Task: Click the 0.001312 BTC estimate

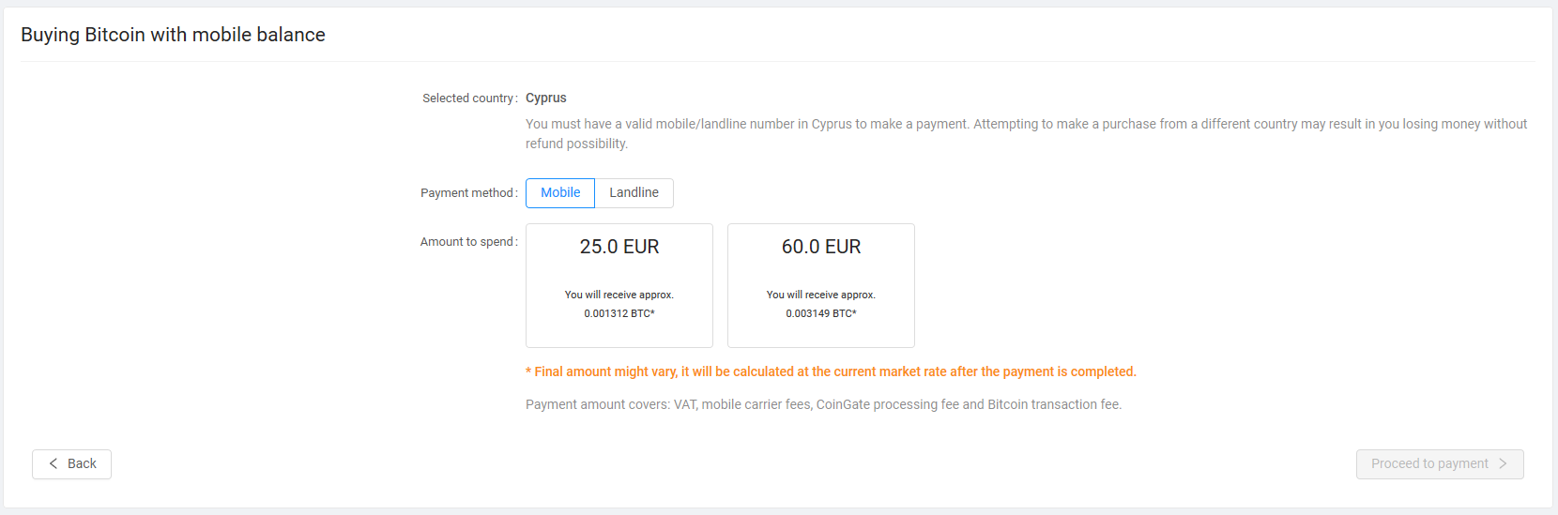Action: click(619, 313)
